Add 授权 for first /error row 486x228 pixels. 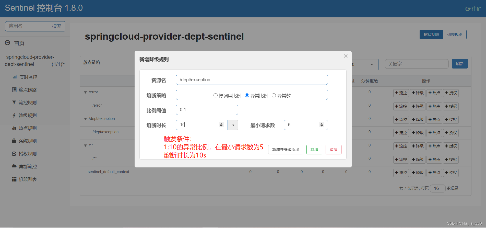451,93
